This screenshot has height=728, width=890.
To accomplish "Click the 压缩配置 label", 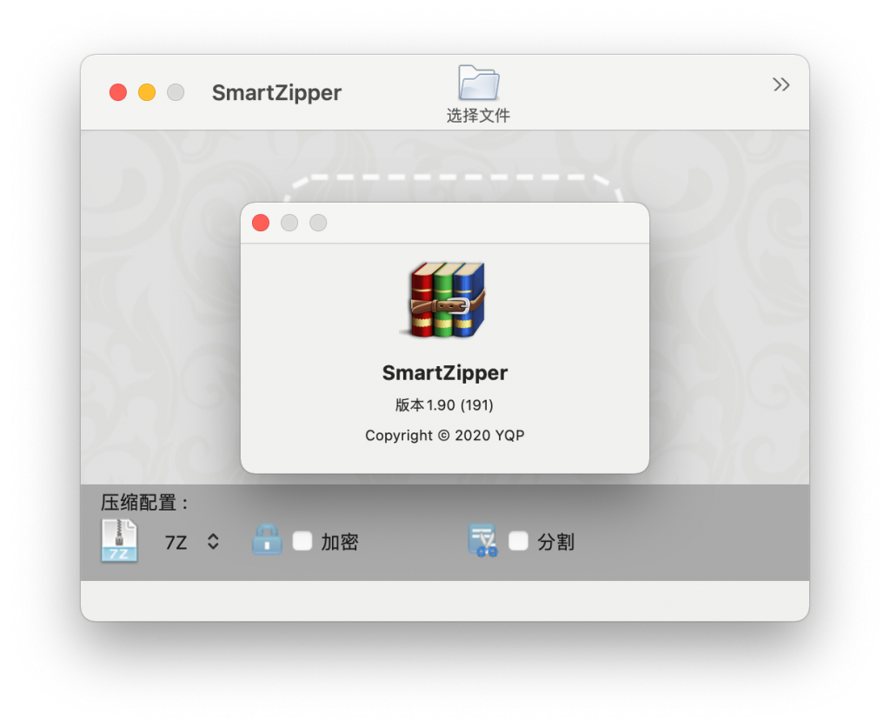I will pos(144,503).
